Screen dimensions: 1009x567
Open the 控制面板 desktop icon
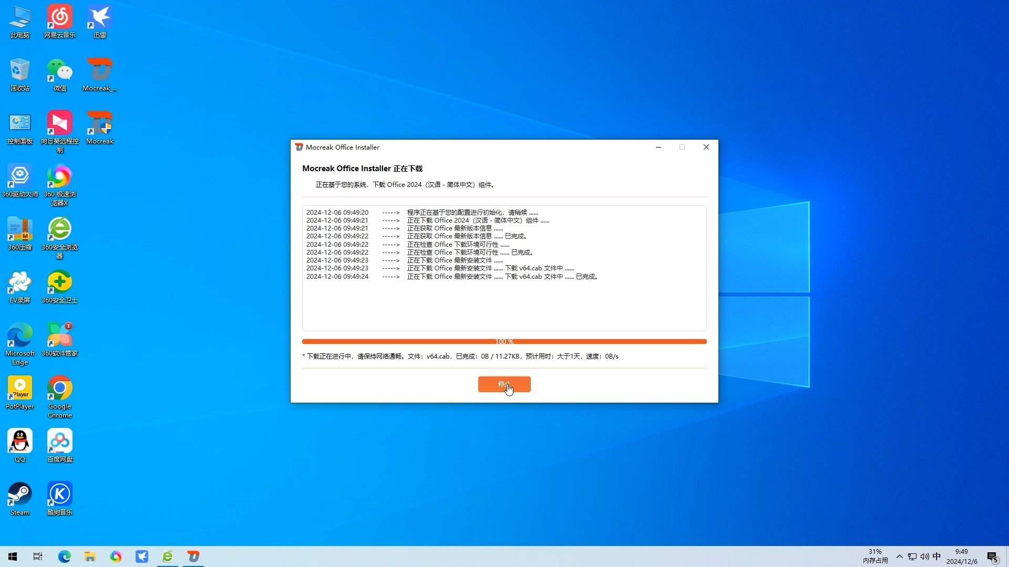tap(20, 128)
